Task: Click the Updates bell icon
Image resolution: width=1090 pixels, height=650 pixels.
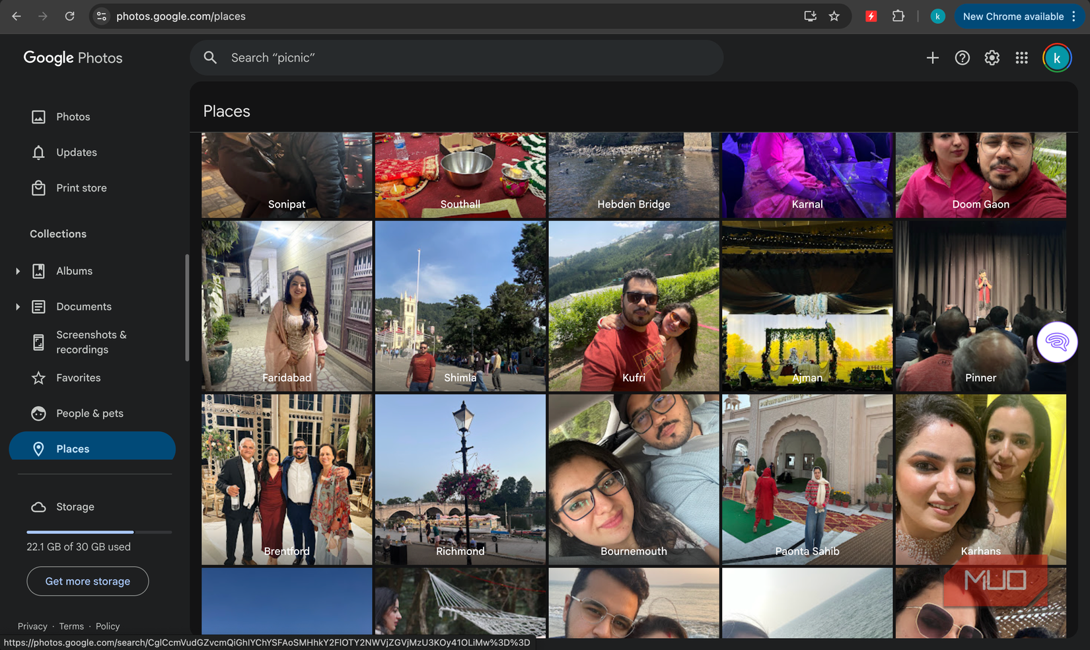Action: 39,153
